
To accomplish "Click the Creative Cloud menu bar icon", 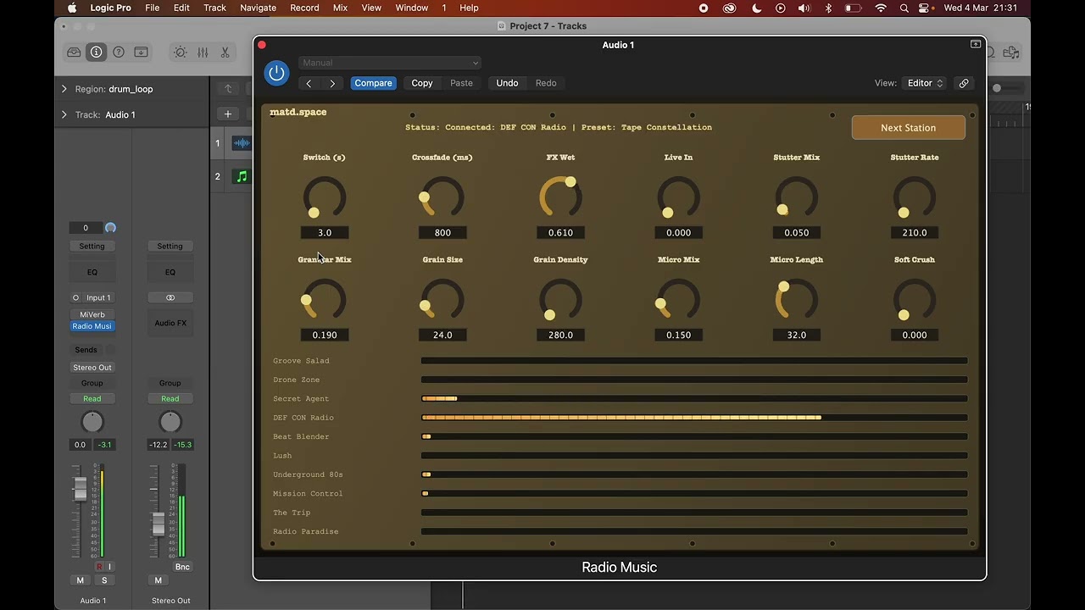I will tap(729, 8).
